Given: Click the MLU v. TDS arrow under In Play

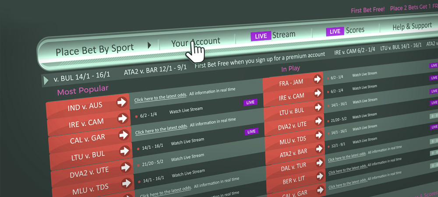Looking at the screenshot, I should click(x=319, y=135).
